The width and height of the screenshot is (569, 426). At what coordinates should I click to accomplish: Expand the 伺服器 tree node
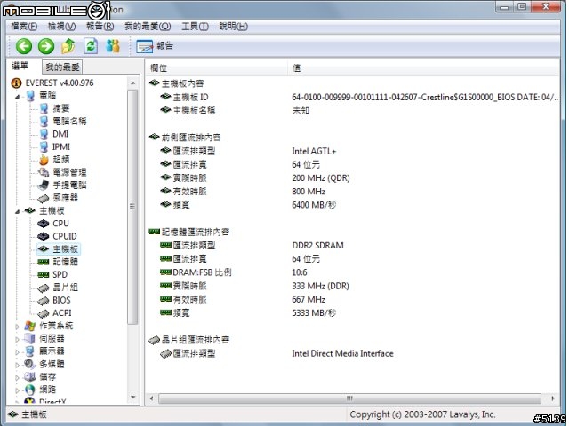17,339
